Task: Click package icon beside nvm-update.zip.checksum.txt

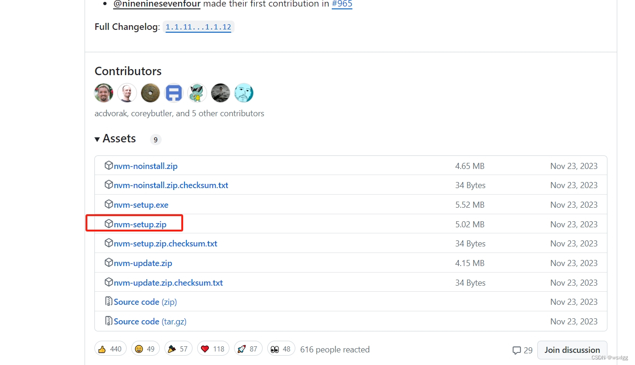Action: (109, 282)
